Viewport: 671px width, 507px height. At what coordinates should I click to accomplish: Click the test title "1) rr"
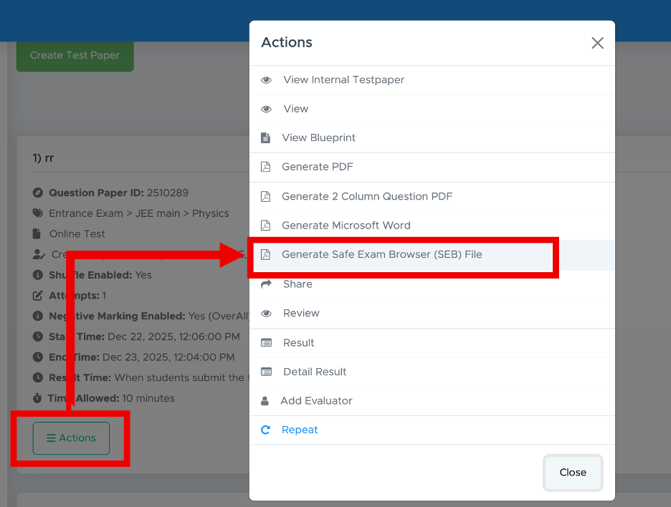pyautogui.click(x=43, y=158)
